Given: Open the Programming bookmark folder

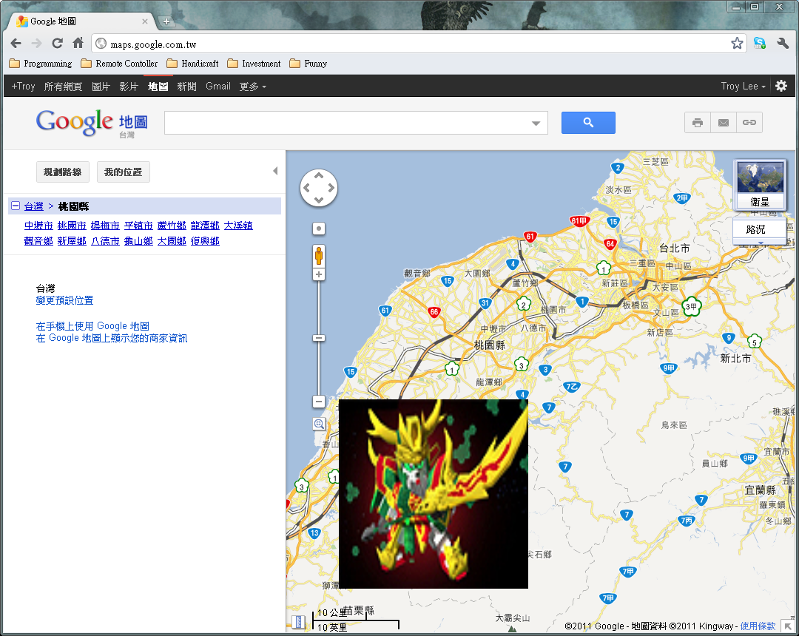Looking at the screenshot, I should tap(41, 64).
